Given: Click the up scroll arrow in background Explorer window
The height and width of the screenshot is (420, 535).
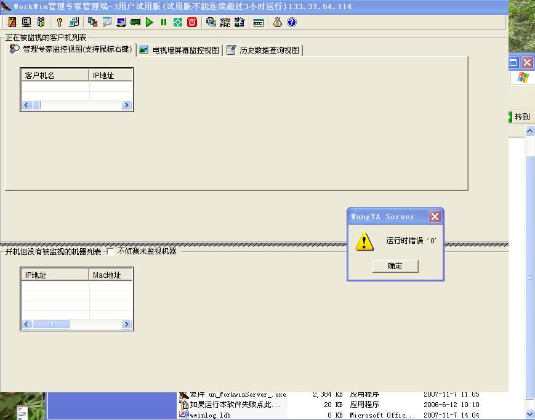Looking at the screenshot, I should pyautogui.click(x=530, y=131).
